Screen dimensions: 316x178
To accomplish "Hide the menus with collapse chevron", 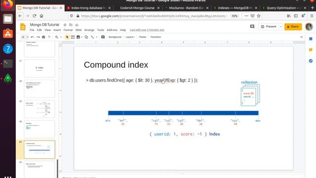I will pyautogui.click(x=301, y=37).
